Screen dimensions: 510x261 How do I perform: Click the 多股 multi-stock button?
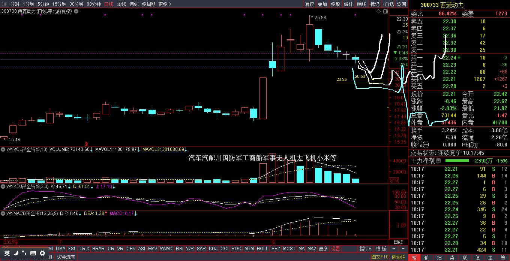(335, 4)
